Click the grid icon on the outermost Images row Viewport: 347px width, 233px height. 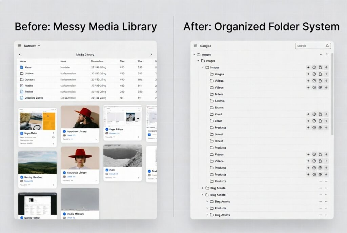tap(327, 55)
